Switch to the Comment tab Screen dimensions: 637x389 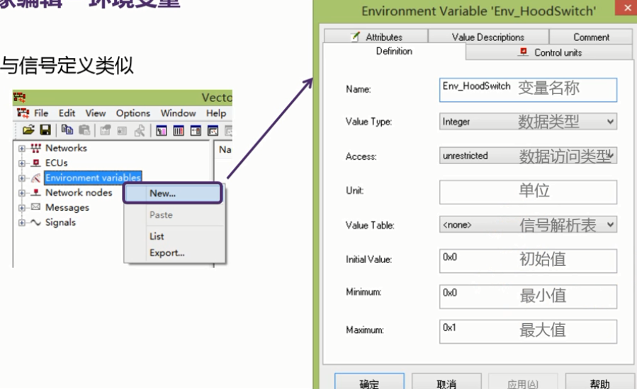click(591, 37)
